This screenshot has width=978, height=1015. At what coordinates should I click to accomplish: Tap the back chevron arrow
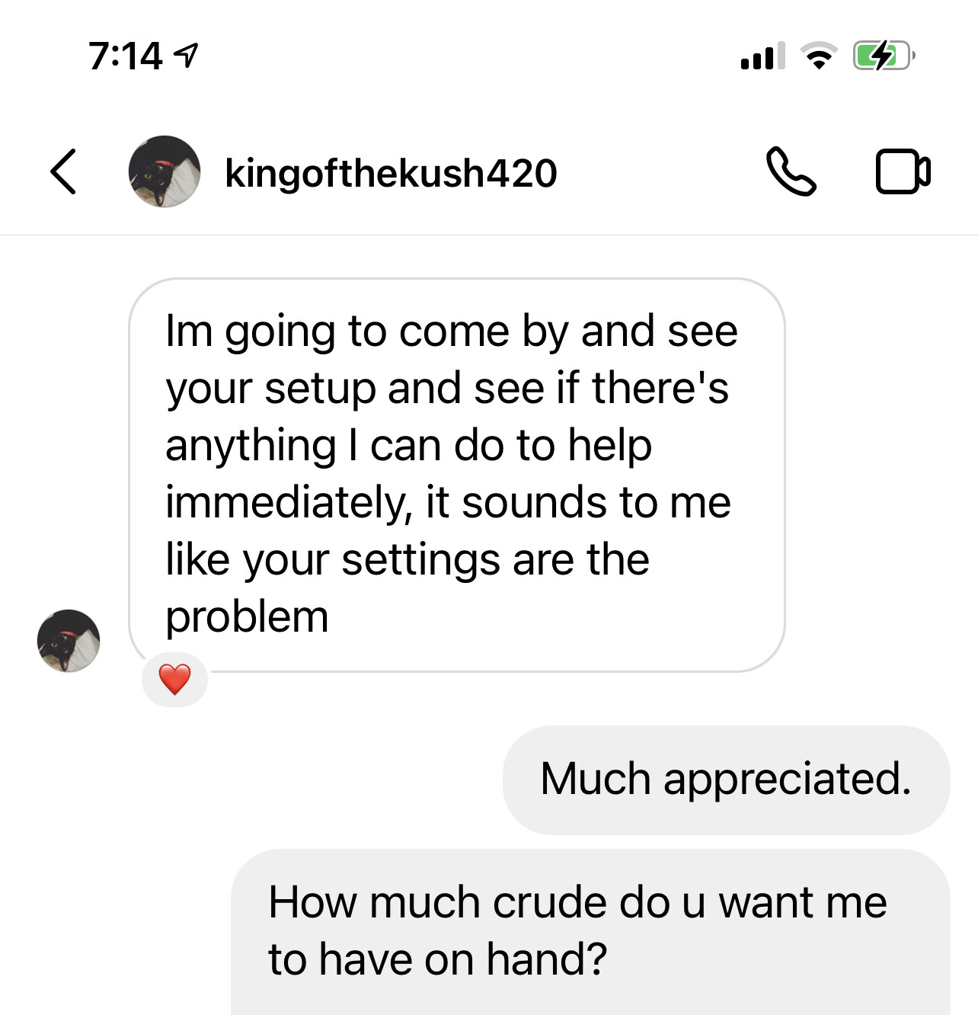point(64,172)
